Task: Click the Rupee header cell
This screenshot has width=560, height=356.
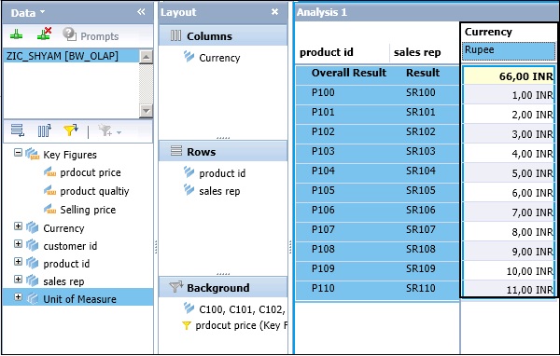Action: pyautogui.click(x=509, y=50)
